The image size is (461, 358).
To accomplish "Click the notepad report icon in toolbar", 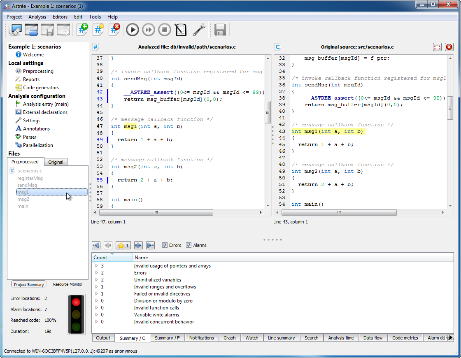I will (181, 30).
